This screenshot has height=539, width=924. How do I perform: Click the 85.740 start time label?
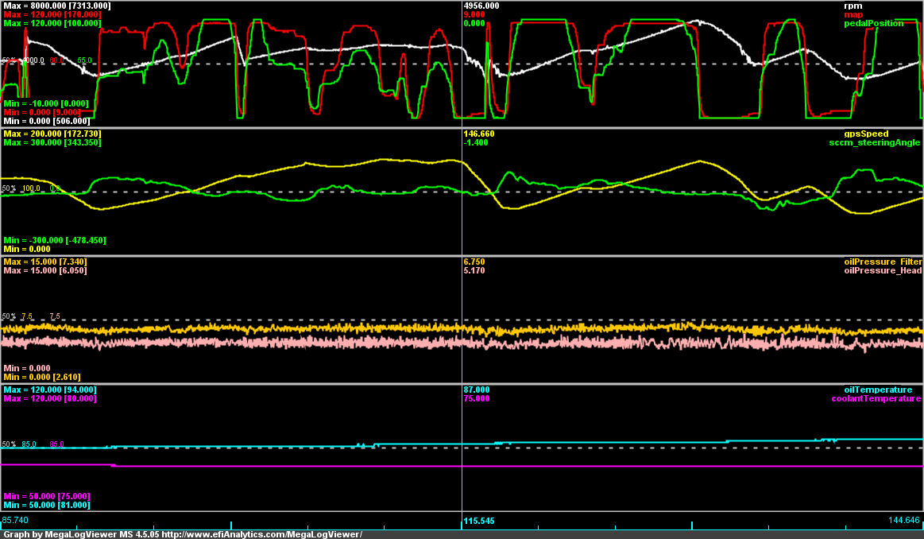tap(16, 520)
